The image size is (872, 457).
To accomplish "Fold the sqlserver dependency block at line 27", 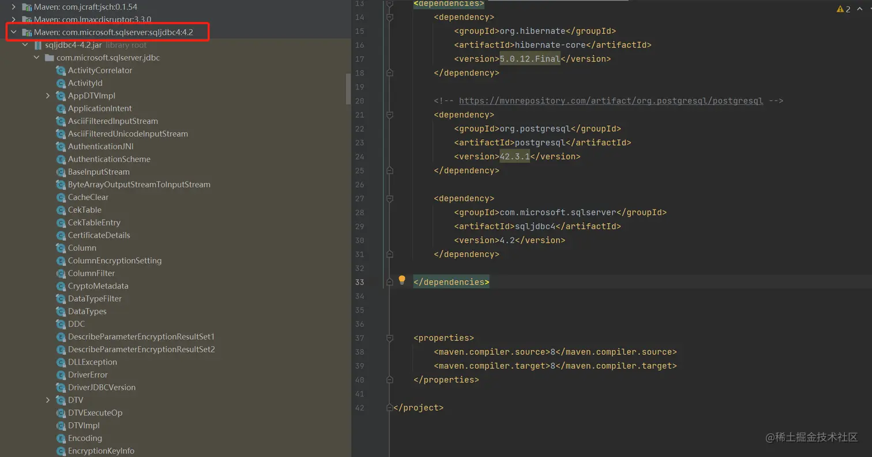I will coord(390,198).
